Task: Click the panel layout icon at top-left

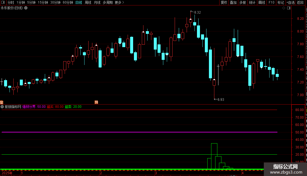Action: click(x=3, y=2)
